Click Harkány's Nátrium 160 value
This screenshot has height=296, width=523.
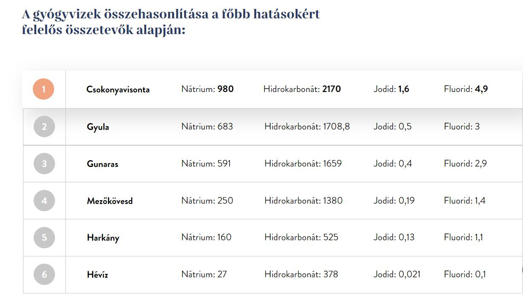[206, 237]
